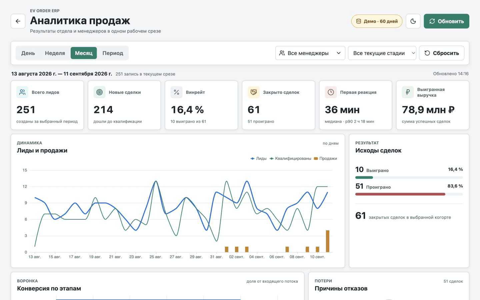Image resolution: width=480 pixels, height=300 pixels.
Task: Click the tallest Продажи bar at 11 сент.
Action: pyautogui.click(x=328, y=241)
